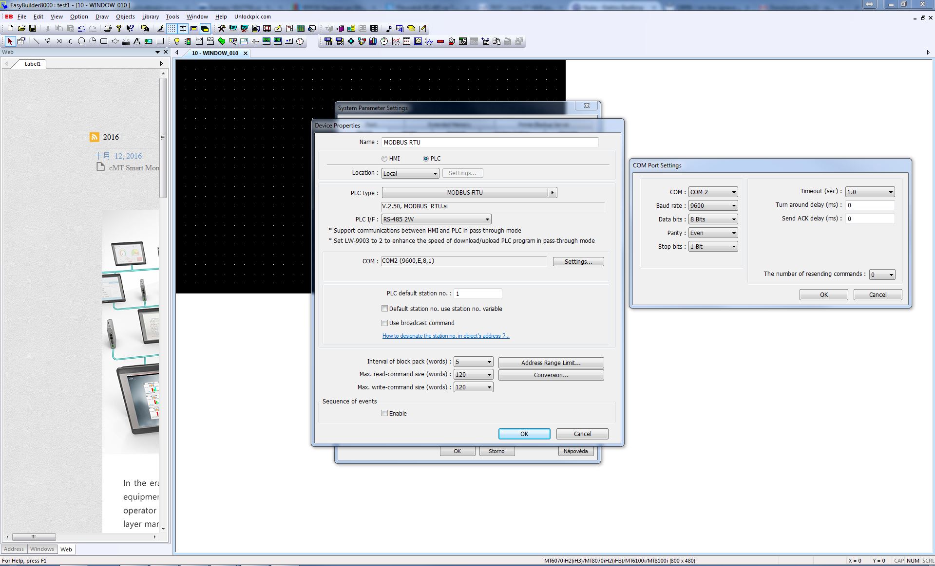Click the Find binoculars icon

tap(145, 29)
